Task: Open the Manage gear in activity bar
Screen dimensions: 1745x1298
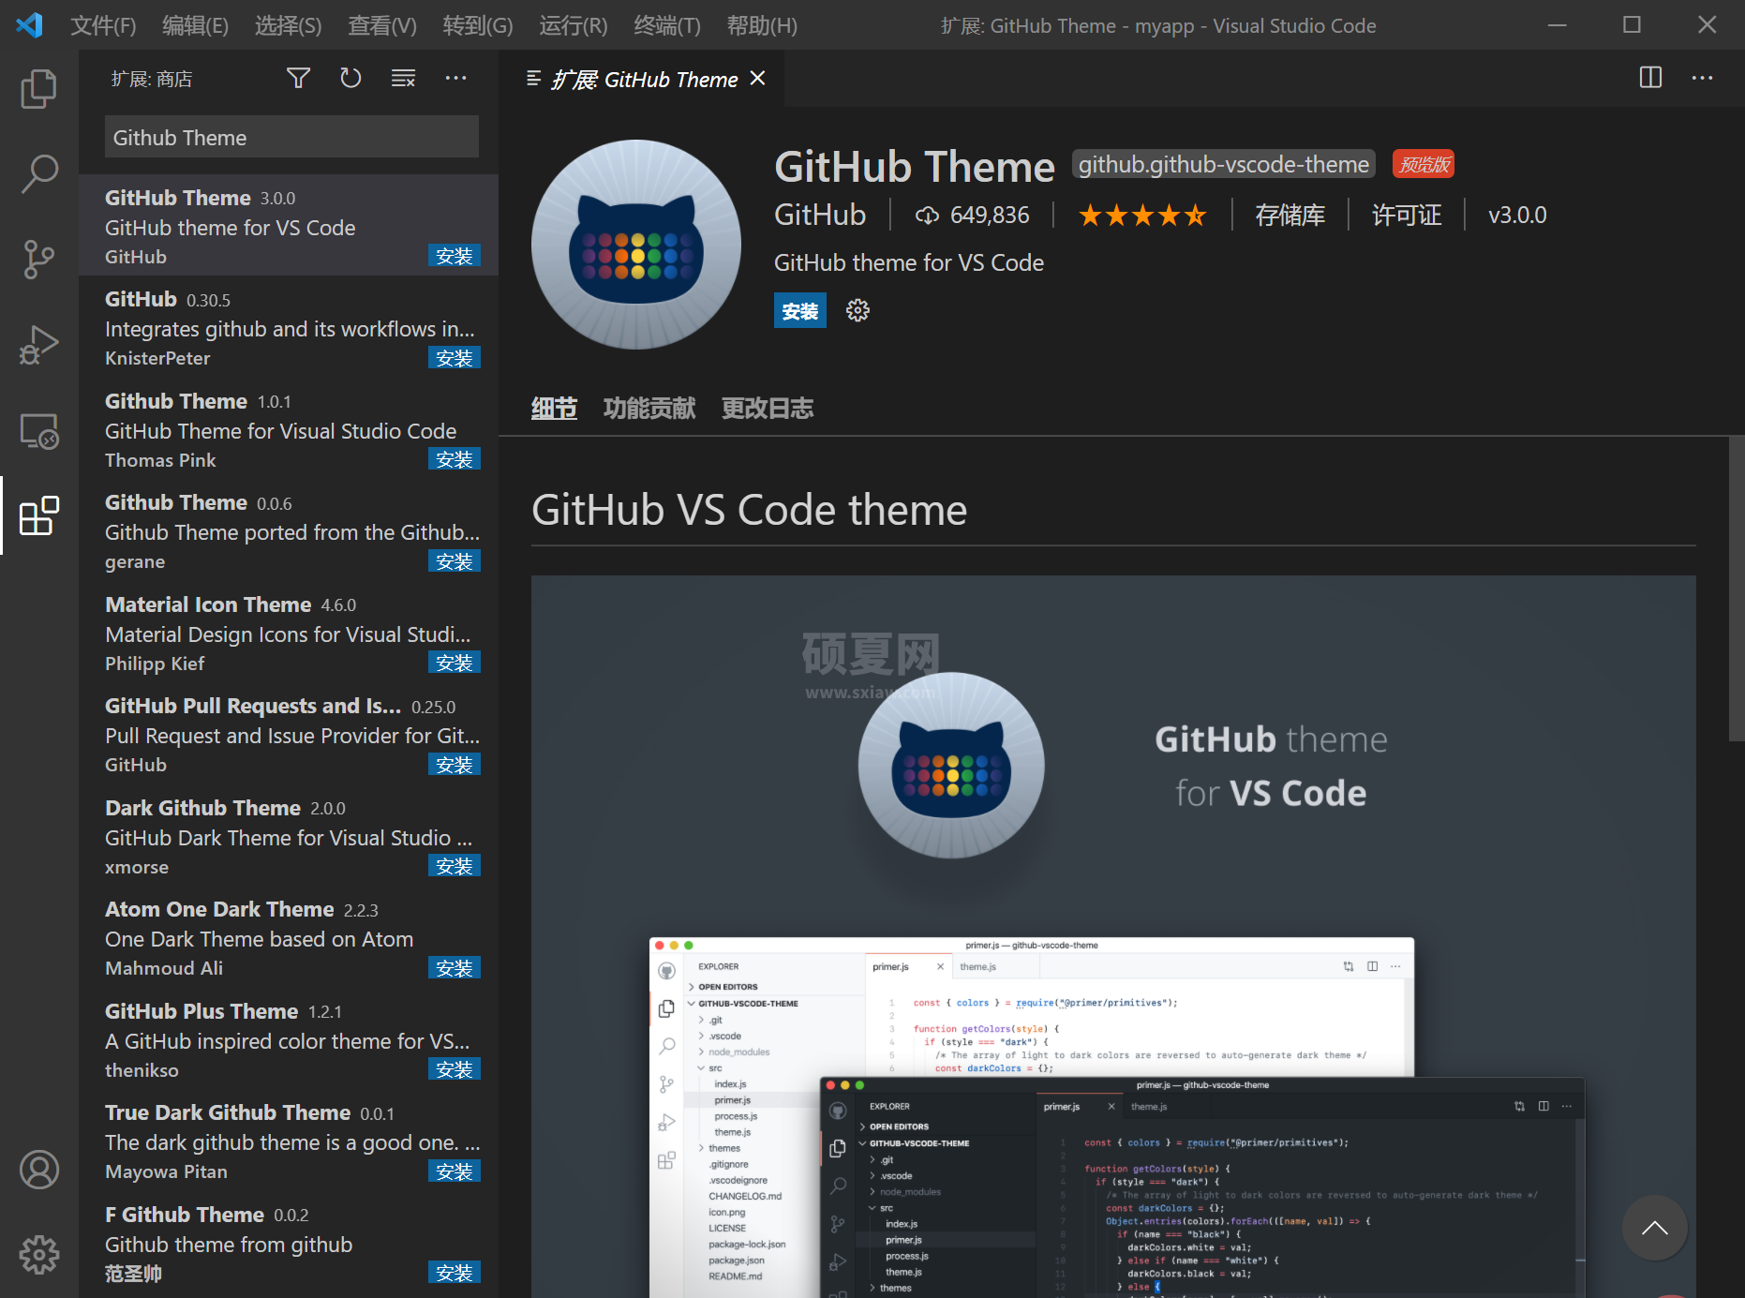Action: pyautogui.click(x=38, y=1254)
